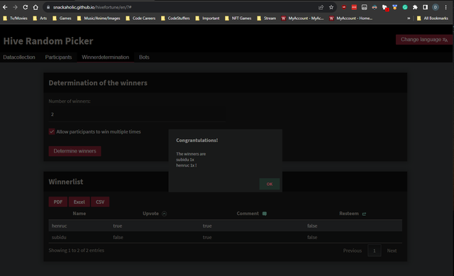Open the MyAccount - Home bookmark
Viewport: 454px width, 276px height.
pos(350,18)
